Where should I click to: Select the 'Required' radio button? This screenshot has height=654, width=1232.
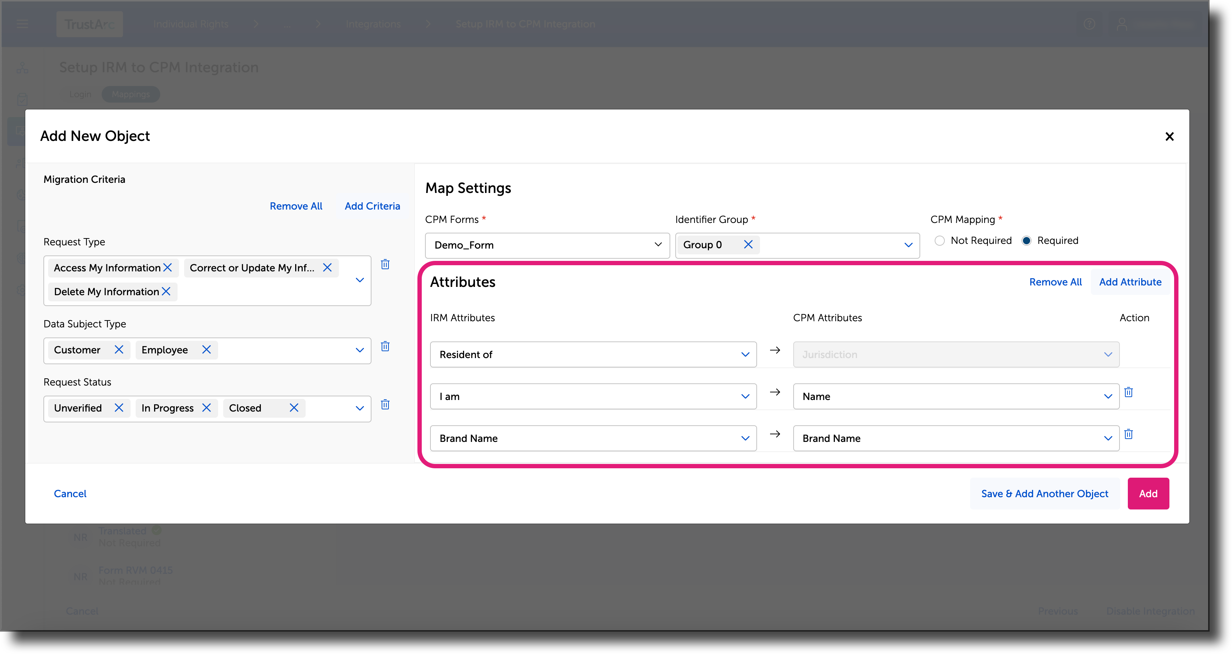1027,240
